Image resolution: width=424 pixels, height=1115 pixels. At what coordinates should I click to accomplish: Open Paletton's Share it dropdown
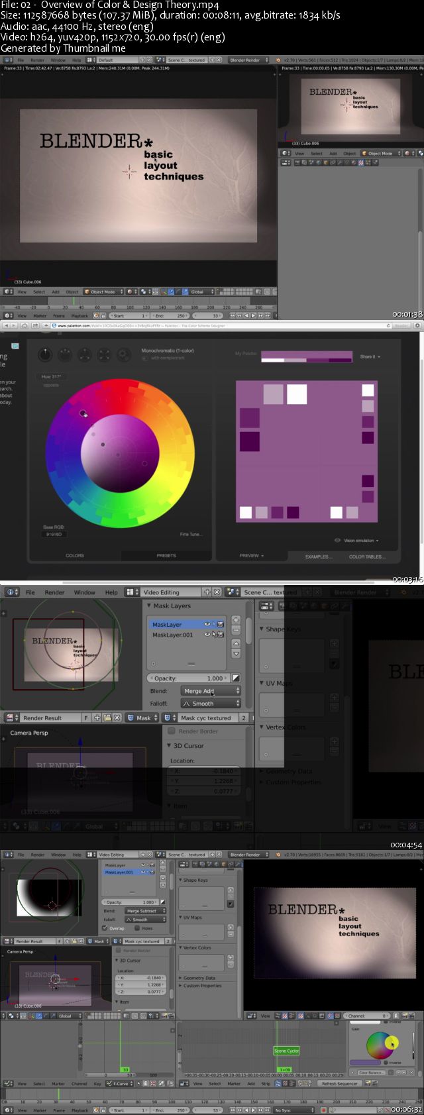coord(370,357)
